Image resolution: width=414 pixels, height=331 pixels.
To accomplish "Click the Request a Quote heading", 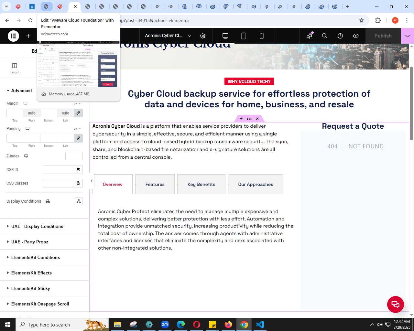I will (353, 126).
